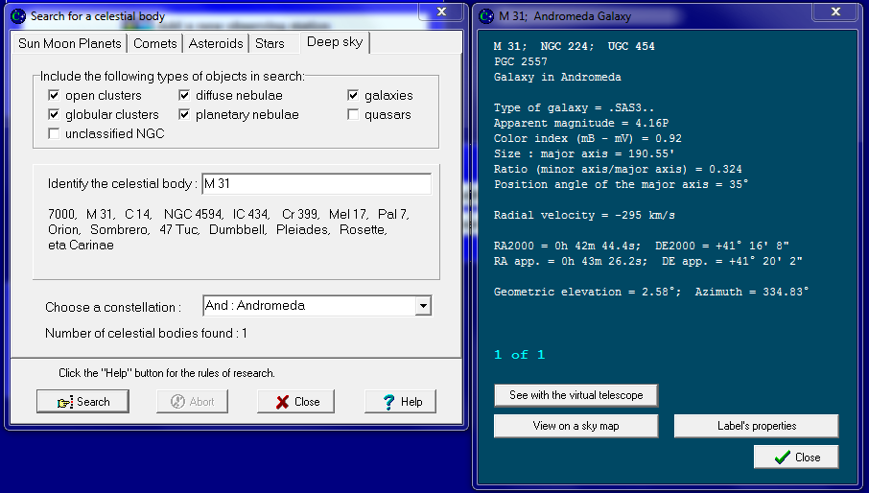Image resolution: width=869 pixels, height=493 pixels.
Task: Toggle the planetary nebulae checkbox
Action: pyautogui.click(x=186, y=115)
